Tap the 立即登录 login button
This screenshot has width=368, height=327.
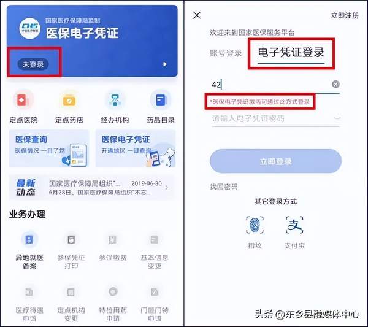click(275, 161)
